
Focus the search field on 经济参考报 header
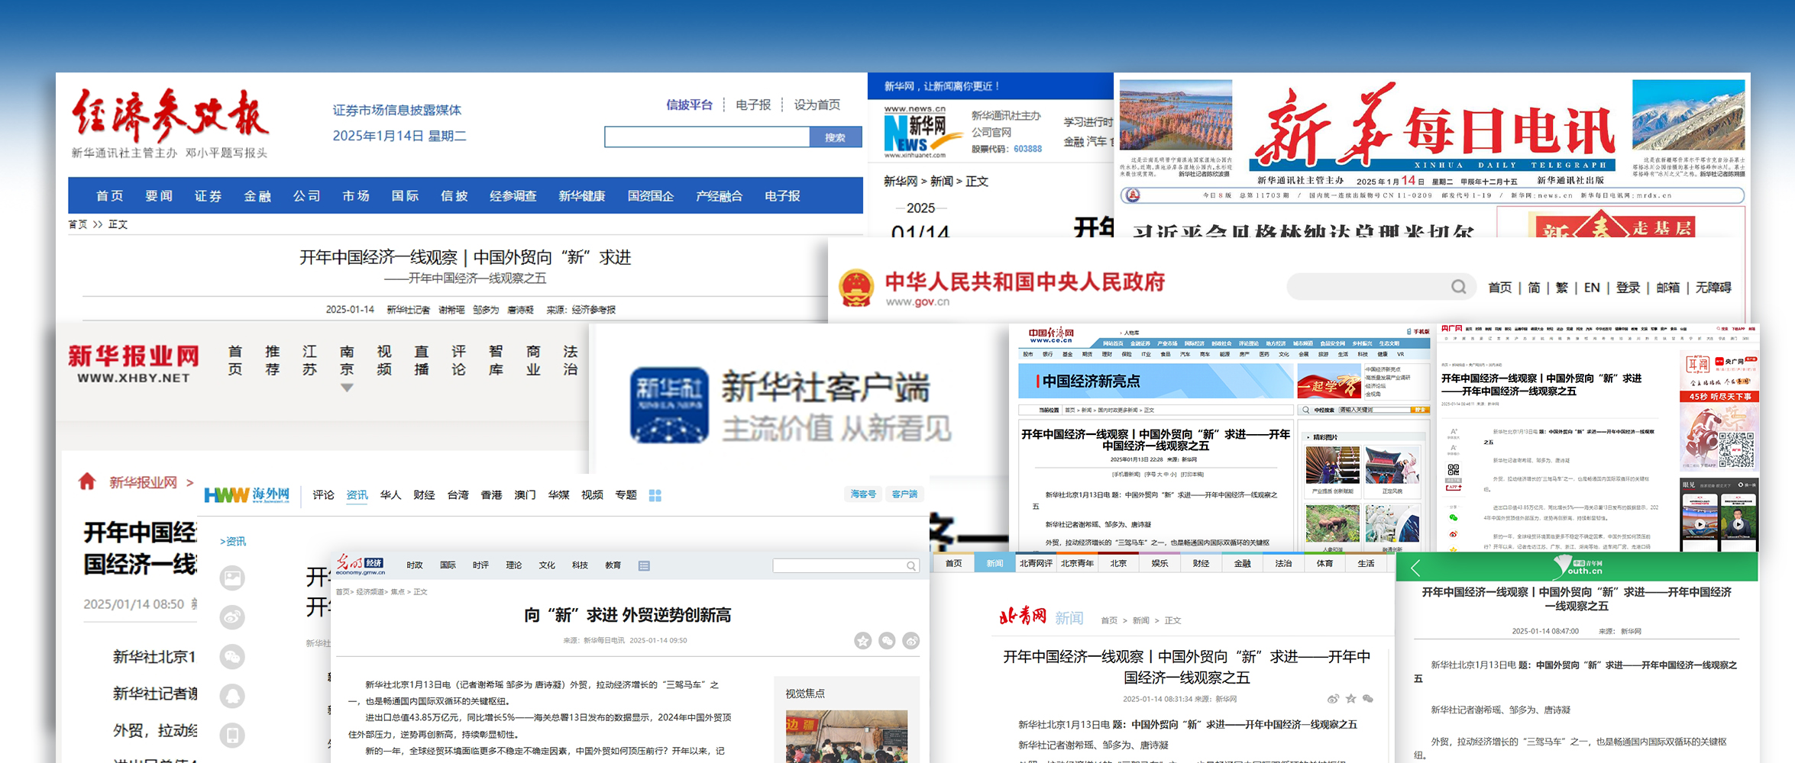pyautogui.click(x=707, y=137)
